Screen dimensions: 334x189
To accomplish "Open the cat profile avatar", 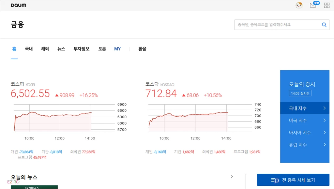I will pyautogui.click(x=299, y=5).
